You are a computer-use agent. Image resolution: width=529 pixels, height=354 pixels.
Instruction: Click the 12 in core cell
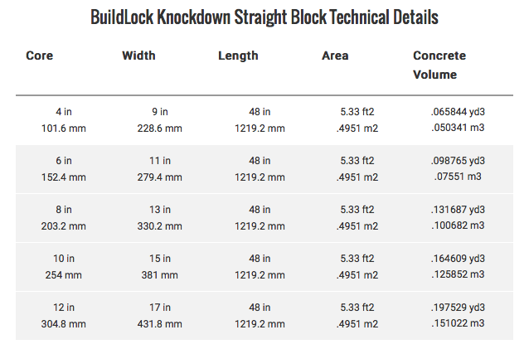click(64, 308)
